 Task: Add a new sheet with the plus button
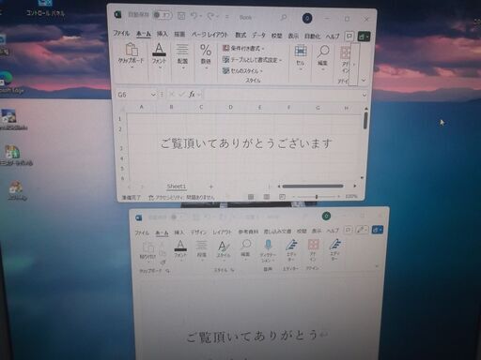tap(210, 187)
